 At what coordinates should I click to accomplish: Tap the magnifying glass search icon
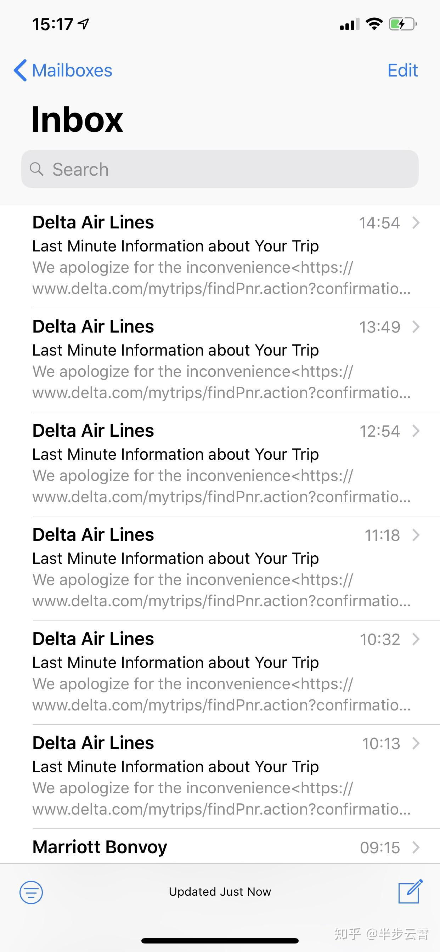[x=36, y=169]
